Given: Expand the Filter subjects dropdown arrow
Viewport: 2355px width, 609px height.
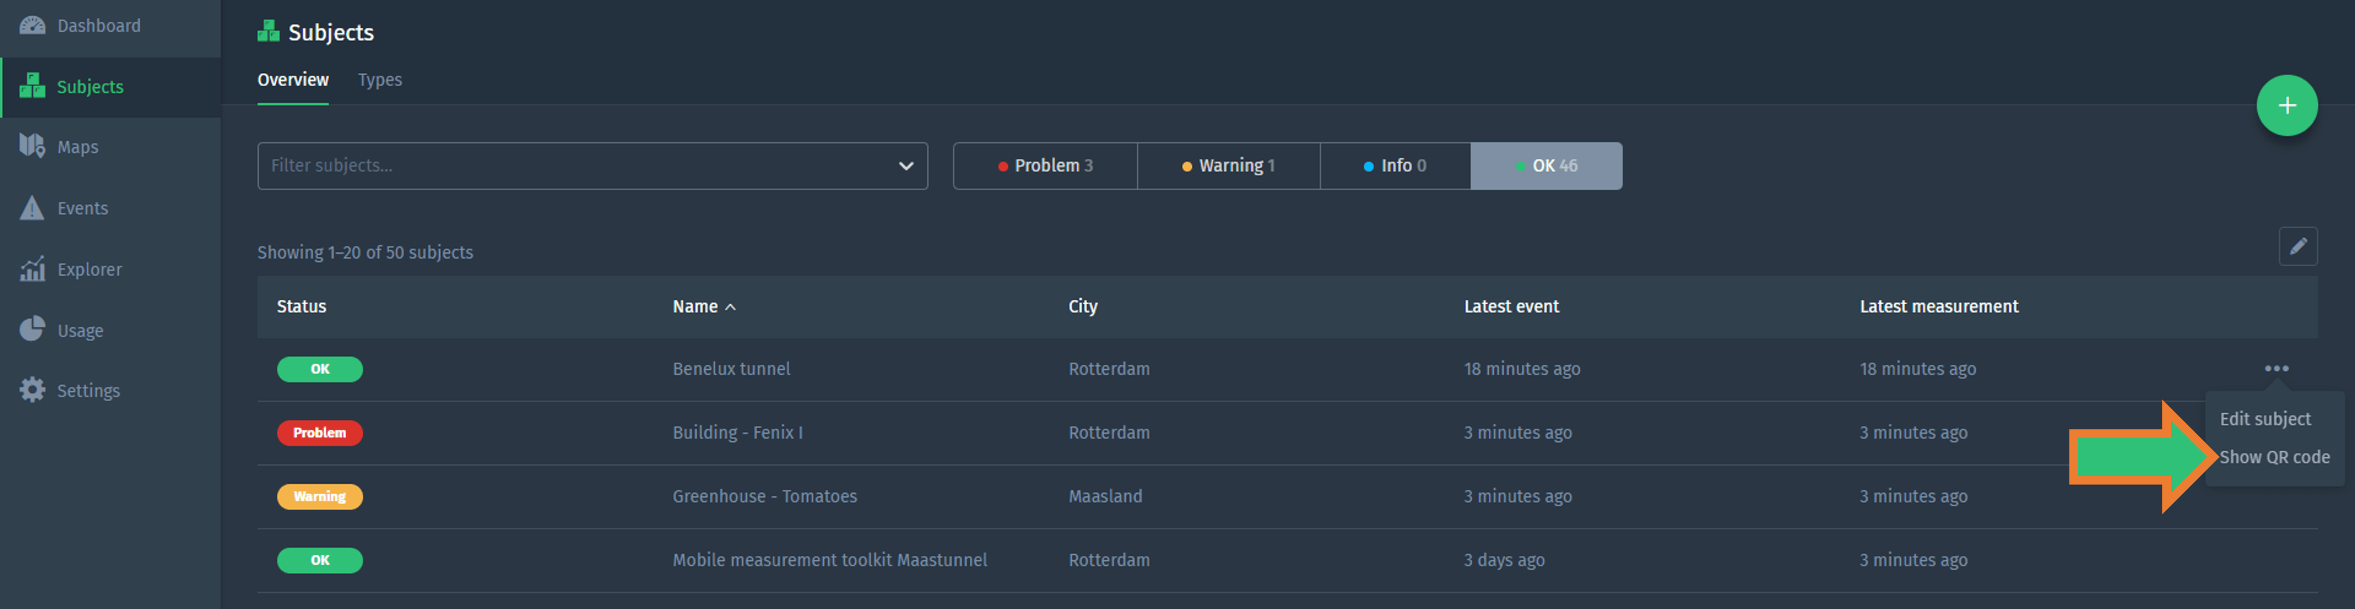Looking at the screenshot, I should (905, 166).
